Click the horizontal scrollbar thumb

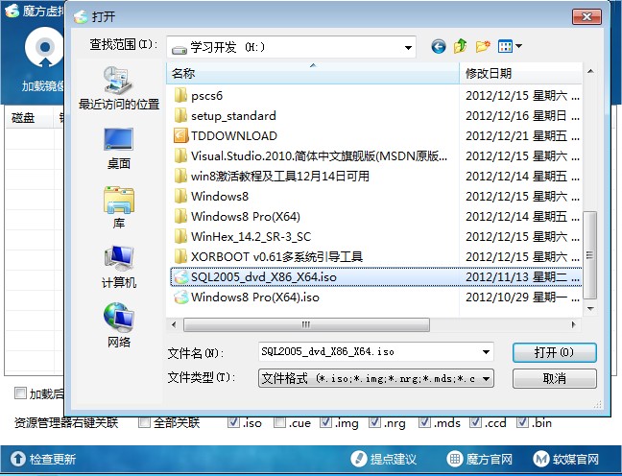tap(306, 325)
